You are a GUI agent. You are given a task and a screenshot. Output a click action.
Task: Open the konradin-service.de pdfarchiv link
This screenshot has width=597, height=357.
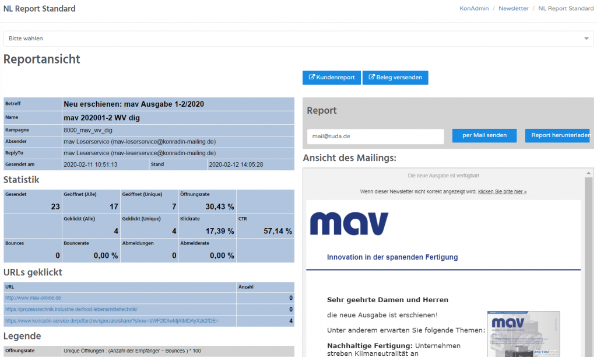click(111, 321)
